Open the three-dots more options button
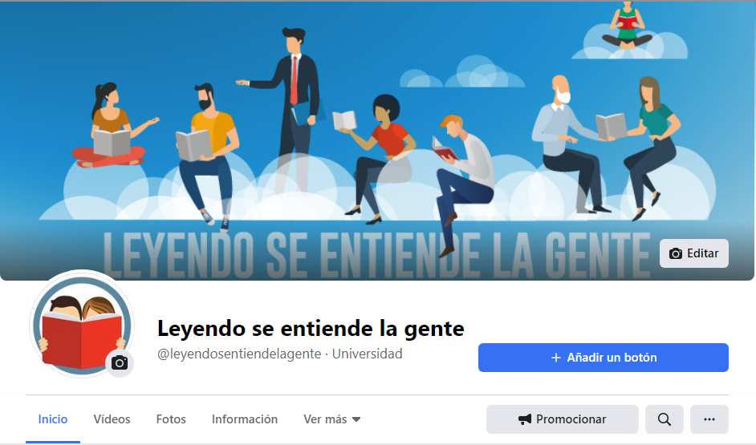Image resolution: width=756 pixels, height=445 pixels. click(x=709, y=419)
